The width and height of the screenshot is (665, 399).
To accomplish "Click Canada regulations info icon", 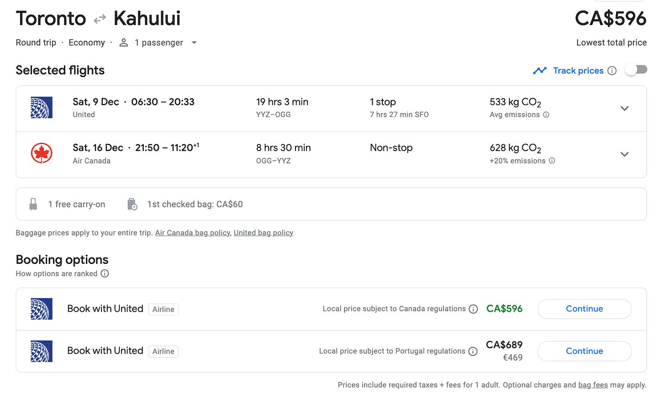I will [474, 309].
